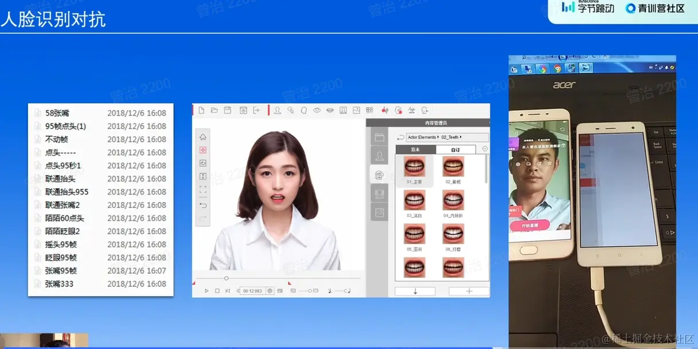Click the redo arrow in left toolbar

pos(203,218)
